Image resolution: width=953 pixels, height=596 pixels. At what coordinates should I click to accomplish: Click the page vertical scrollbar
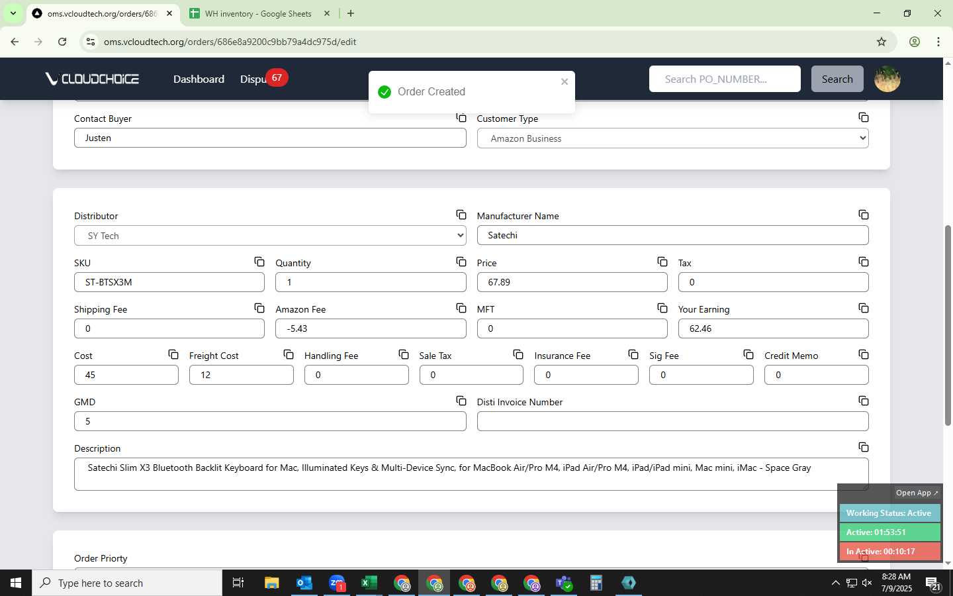(x=948, y=325)
